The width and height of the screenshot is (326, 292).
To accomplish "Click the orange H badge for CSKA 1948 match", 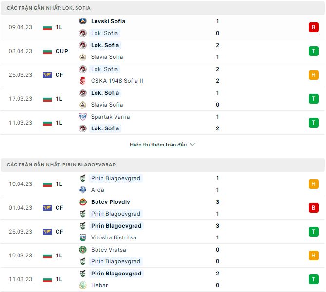I will coord(313,75).
